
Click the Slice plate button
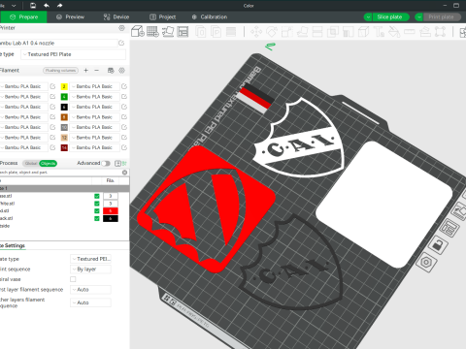(390, 17)
